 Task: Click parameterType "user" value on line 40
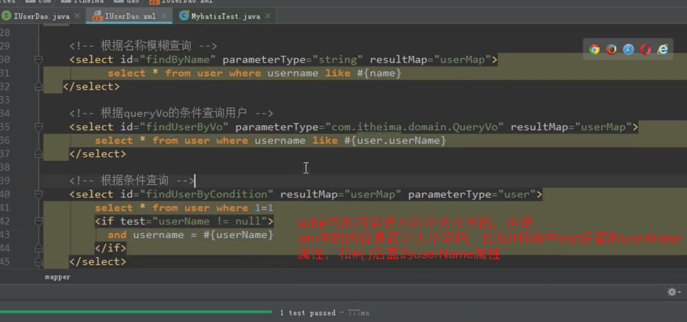(x=517, y=194)
